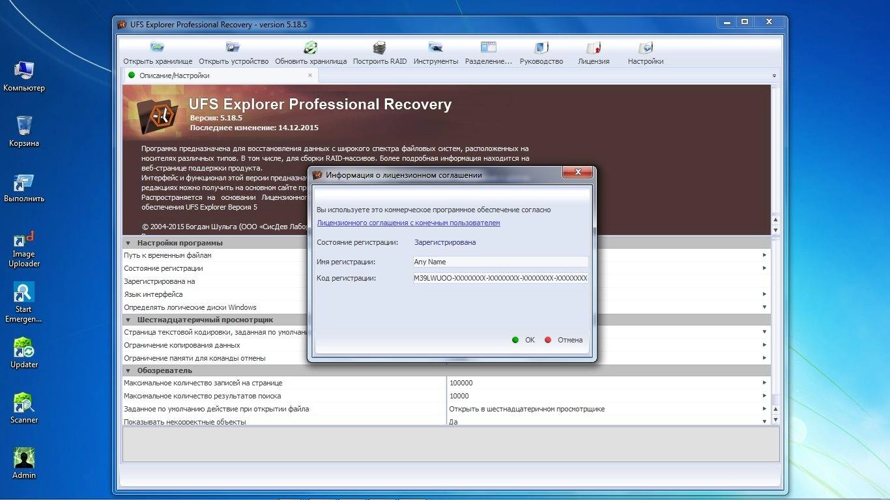Confirm dialog with OK button
Image resolution: width=890 pixels, height=500 pixels.
(523, 340)
